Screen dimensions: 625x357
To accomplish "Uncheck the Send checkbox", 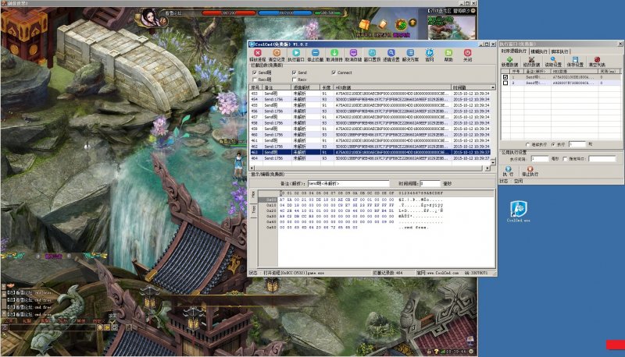I will pos(295,72).
